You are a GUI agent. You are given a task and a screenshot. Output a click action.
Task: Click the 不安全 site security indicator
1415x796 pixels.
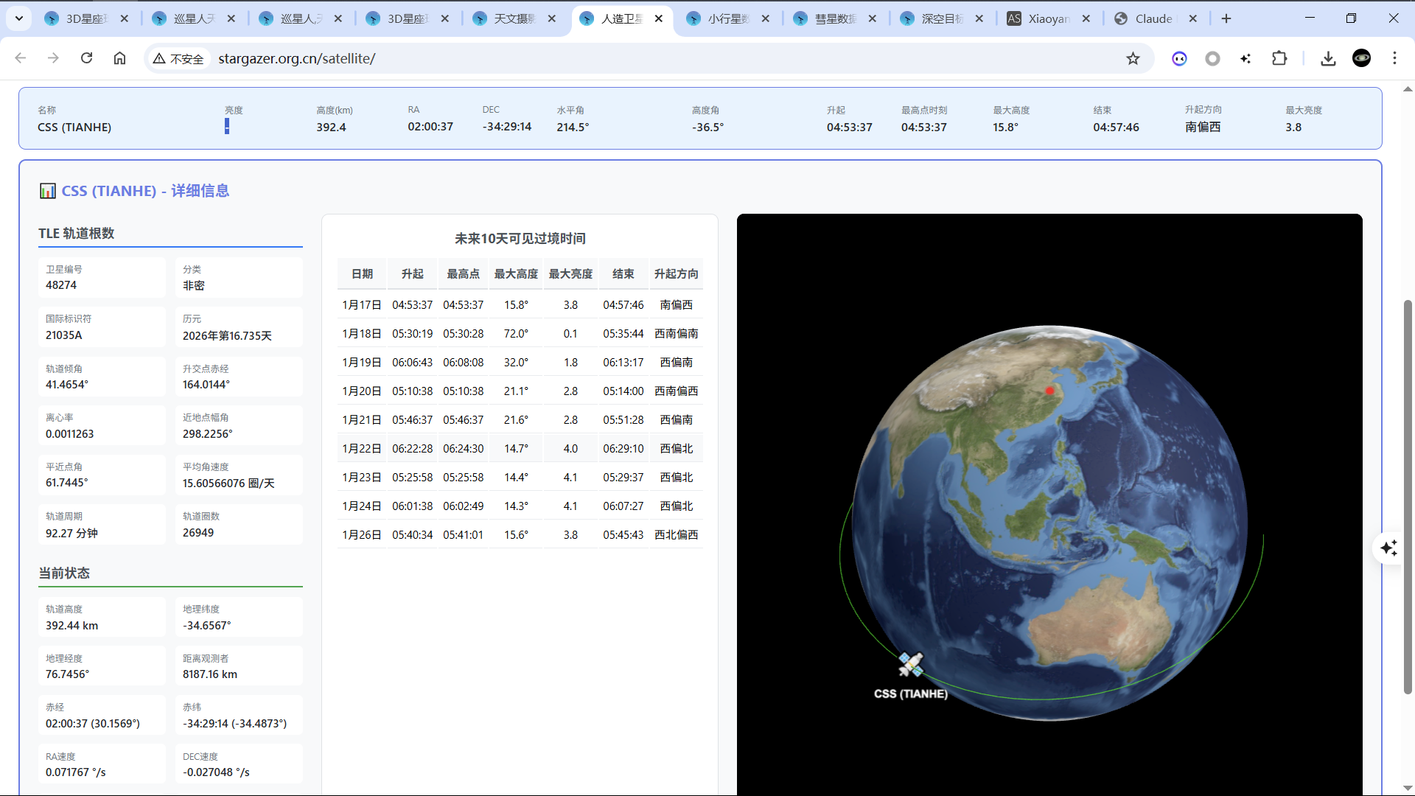[x=178, y=59]
